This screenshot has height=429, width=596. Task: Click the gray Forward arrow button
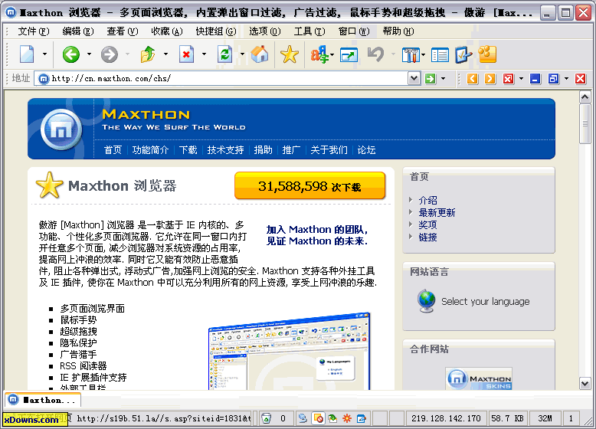110,54
